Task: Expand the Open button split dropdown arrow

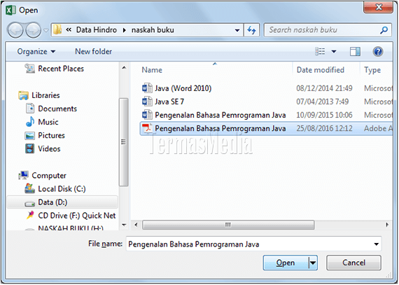Action: pyautogui.click(x=313, y=263)
